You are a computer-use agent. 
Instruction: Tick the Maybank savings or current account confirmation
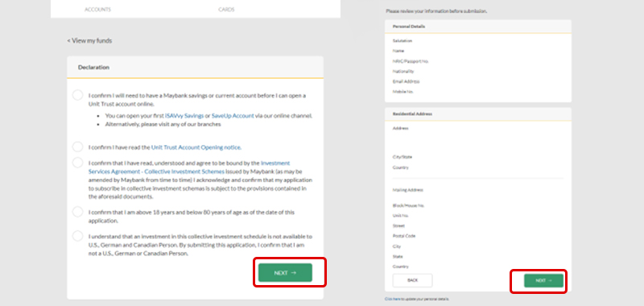[77, 95]
